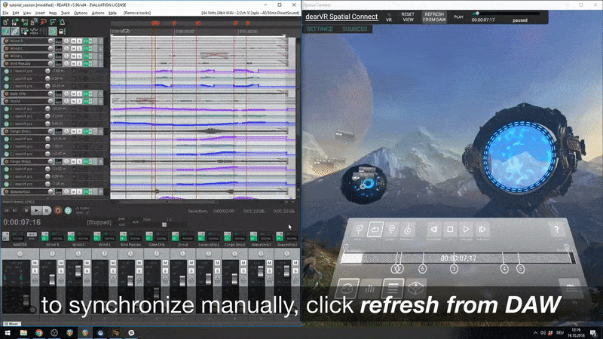Mute the Cargo Ship2 track in track list
This screenshot has width=603, height=339.
(73, 161)
